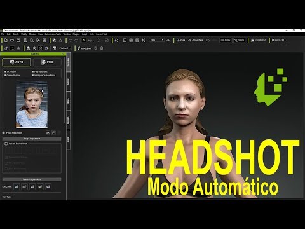The width and height of the screenshot is (305, 229).
Task: Open the File menu
Action: pos(3,34)
